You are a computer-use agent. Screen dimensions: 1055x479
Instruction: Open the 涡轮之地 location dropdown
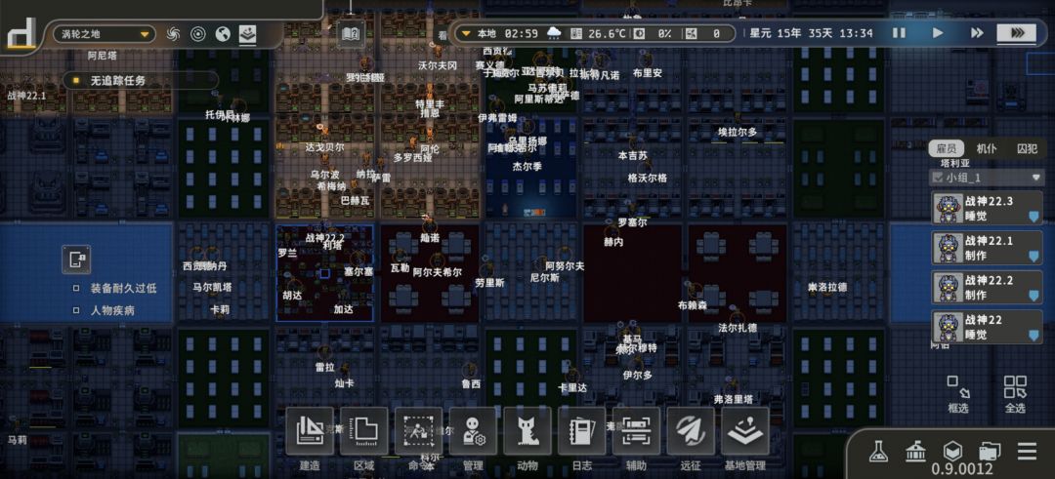click(105, 34)
